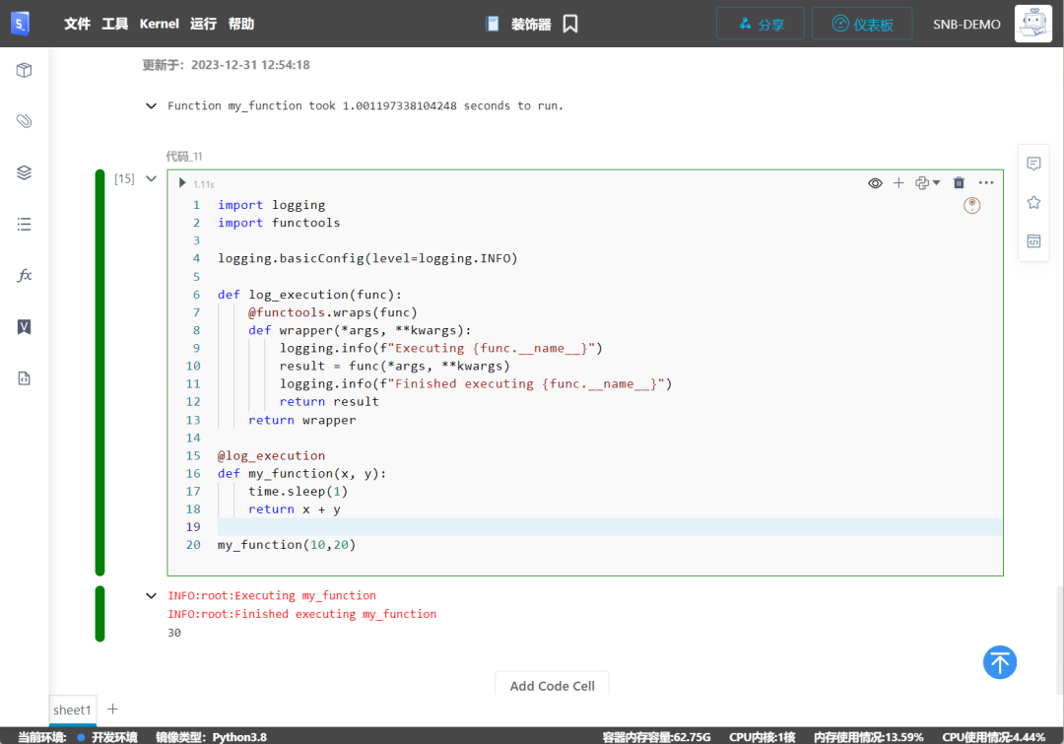1064x744 pixels.
Task: Open the list outline icon in sidebar
Action: [24, 224]
